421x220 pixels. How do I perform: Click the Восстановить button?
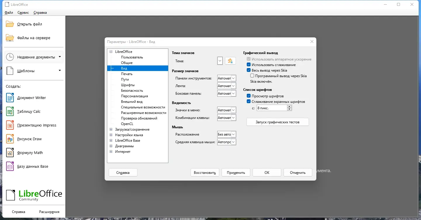coord(205,172)
